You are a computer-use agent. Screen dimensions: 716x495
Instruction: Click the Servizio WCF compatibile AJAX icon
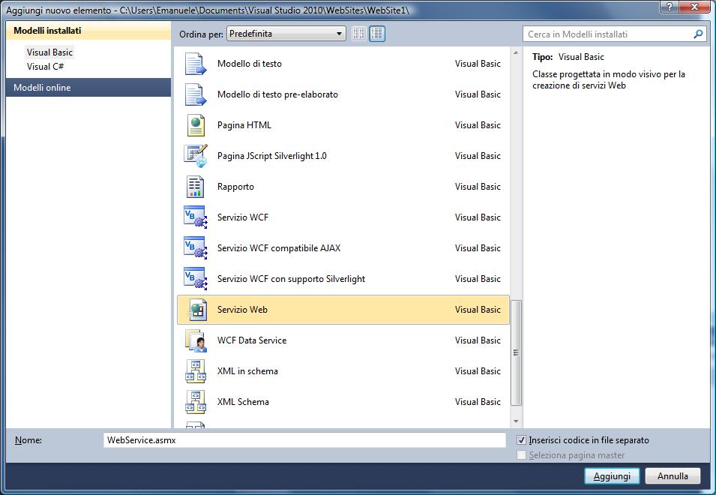click(x=196, y=248)
